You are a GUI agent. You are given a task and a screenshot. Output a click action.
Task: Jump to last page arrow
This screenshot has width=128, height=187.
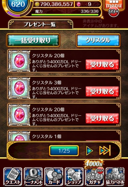pos(105,151)
